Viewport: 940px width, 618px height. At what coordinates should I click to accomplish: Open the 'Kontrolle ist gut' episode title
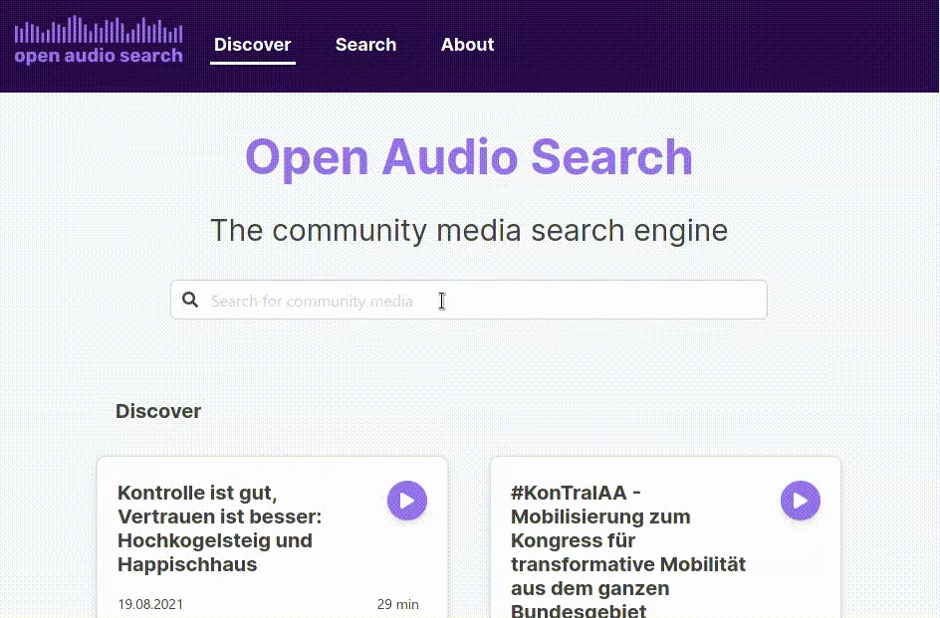(219, 528)
